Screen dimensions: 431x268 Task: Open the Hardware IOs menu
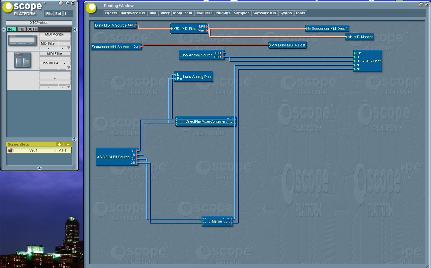132,13
